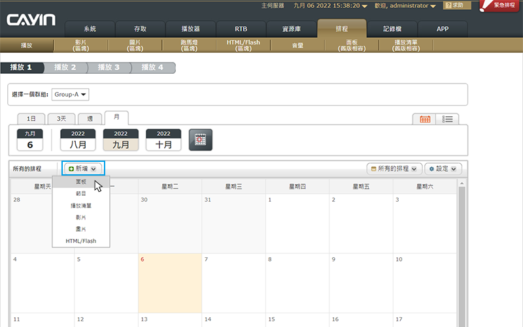Select the HTML/Flash (區塊) submenu tab
523x327 pixels.
(243, 45)
